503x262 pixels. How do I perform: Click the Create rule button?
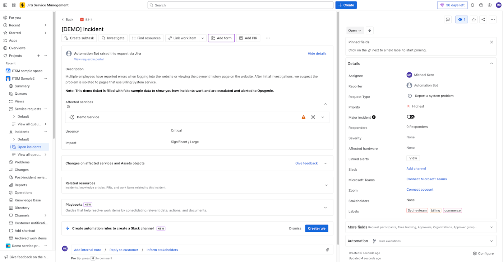(x=317, y=228)
